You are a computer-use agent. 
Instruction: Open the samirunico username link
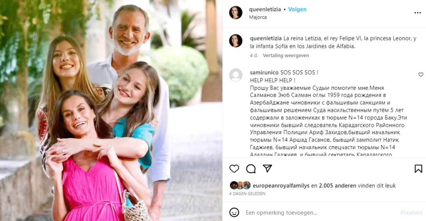click(264, 72)
